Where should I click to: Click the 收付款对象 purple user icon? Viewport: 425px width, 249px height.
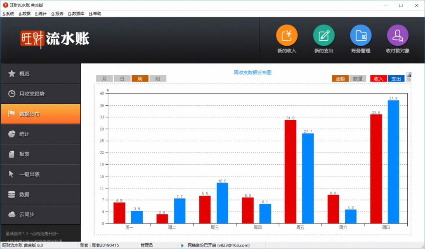coord(397,35)
